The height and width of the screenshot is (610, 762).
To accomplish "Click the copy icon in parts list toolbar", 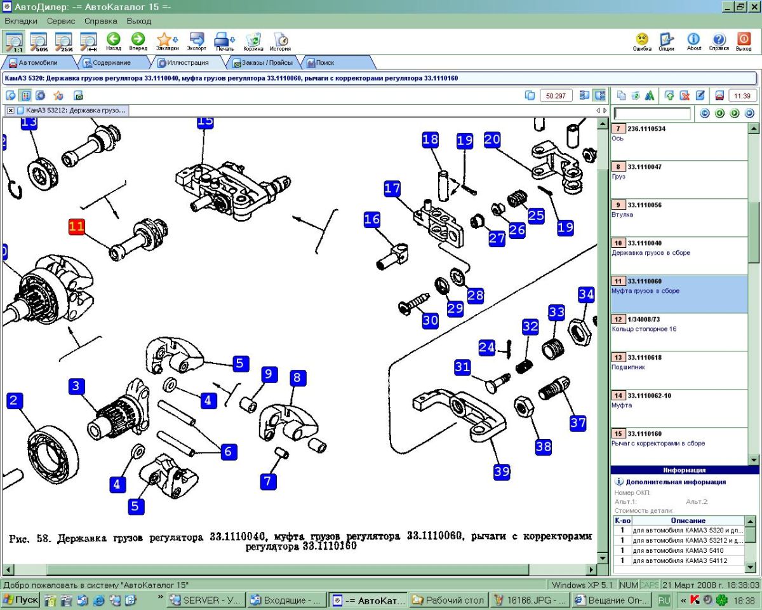I will coord(622,95).
